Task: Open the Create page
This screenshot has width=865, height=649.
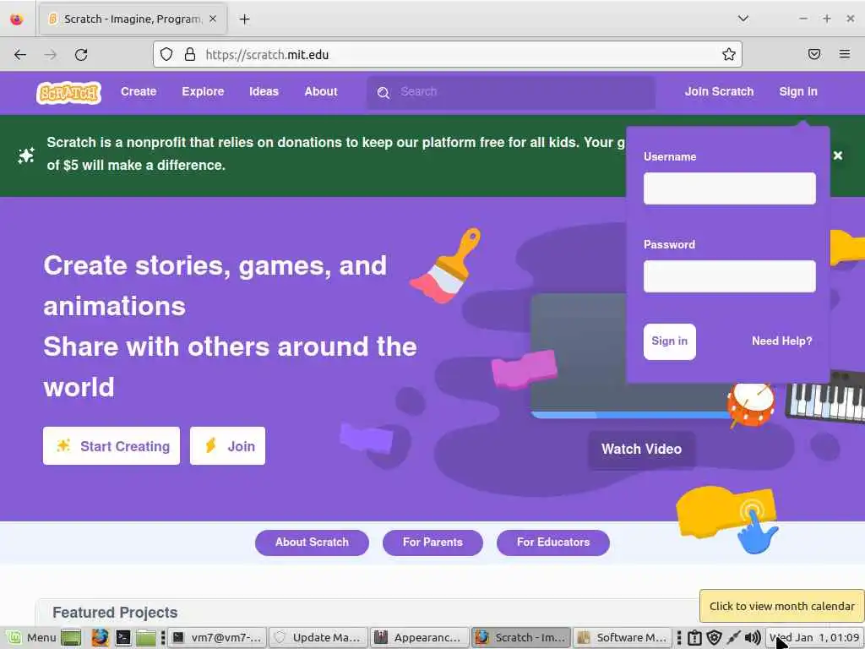Action: click(139, 91)
